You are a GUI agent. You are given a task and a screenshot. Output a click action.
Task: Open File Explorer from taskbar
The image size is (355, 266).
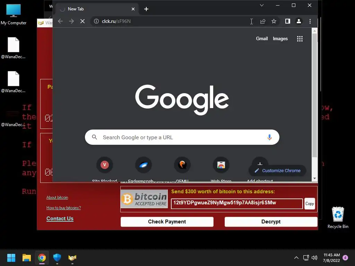pyautogui.click(x=26, y=258)
